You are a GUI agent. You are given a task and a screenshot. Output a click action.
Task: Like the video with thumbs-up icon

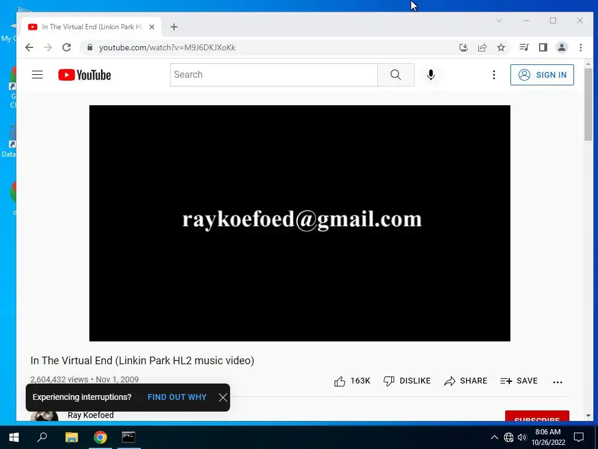pyautogui.click(x=340, y=381)
